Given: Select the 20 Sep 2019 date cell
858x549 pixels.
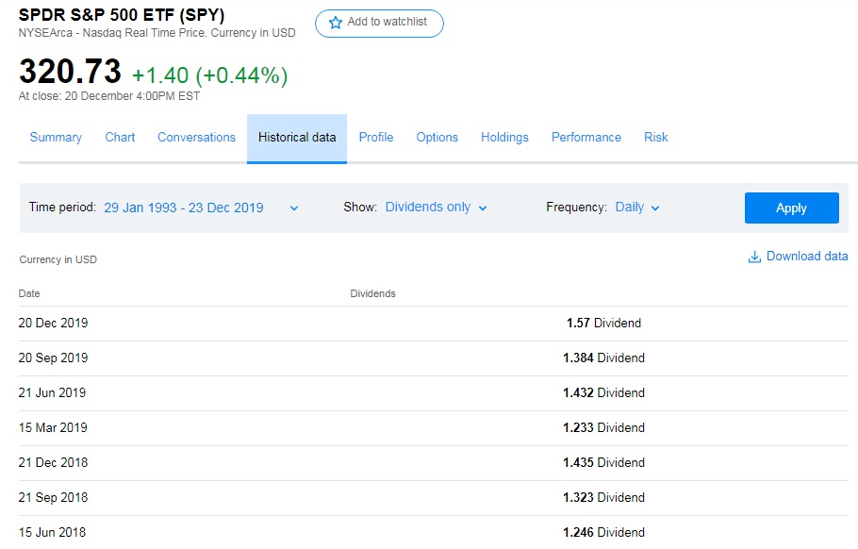Looking at the screenshot, I should (x=53, y=358).
